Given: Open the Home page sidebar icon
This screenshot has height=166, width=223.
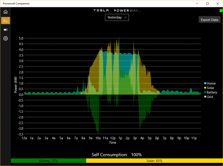Looking at the screenshot, I should [x=5, y=12].
